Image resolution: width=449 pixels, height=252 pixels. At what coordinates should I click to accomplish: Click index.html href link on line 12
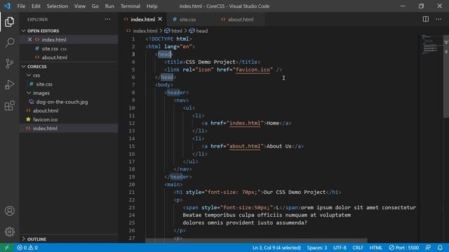pyautogui.click(x=245, y=123)
